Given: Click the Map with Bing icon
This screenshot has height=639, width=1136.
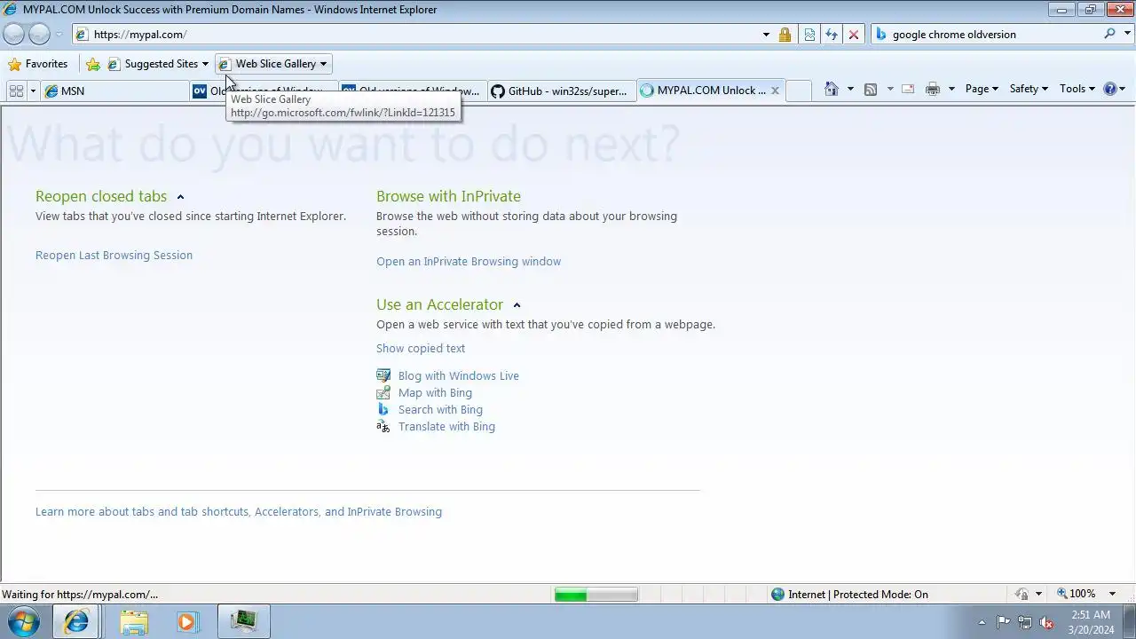Looking at the screenshot, I should click(383, 392).
